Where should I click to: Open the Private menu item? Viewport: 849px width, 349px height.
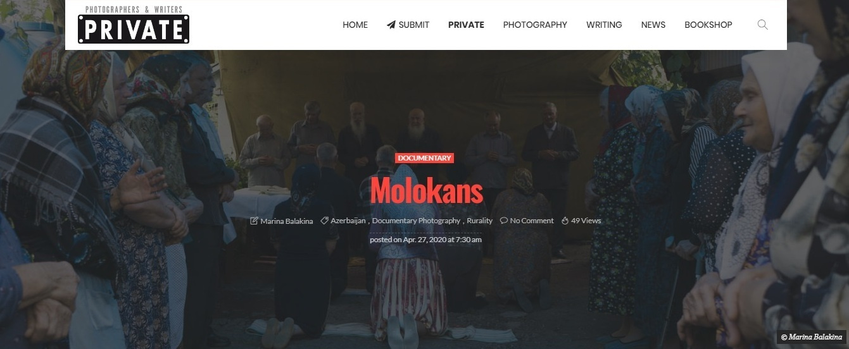coord(466,25)
